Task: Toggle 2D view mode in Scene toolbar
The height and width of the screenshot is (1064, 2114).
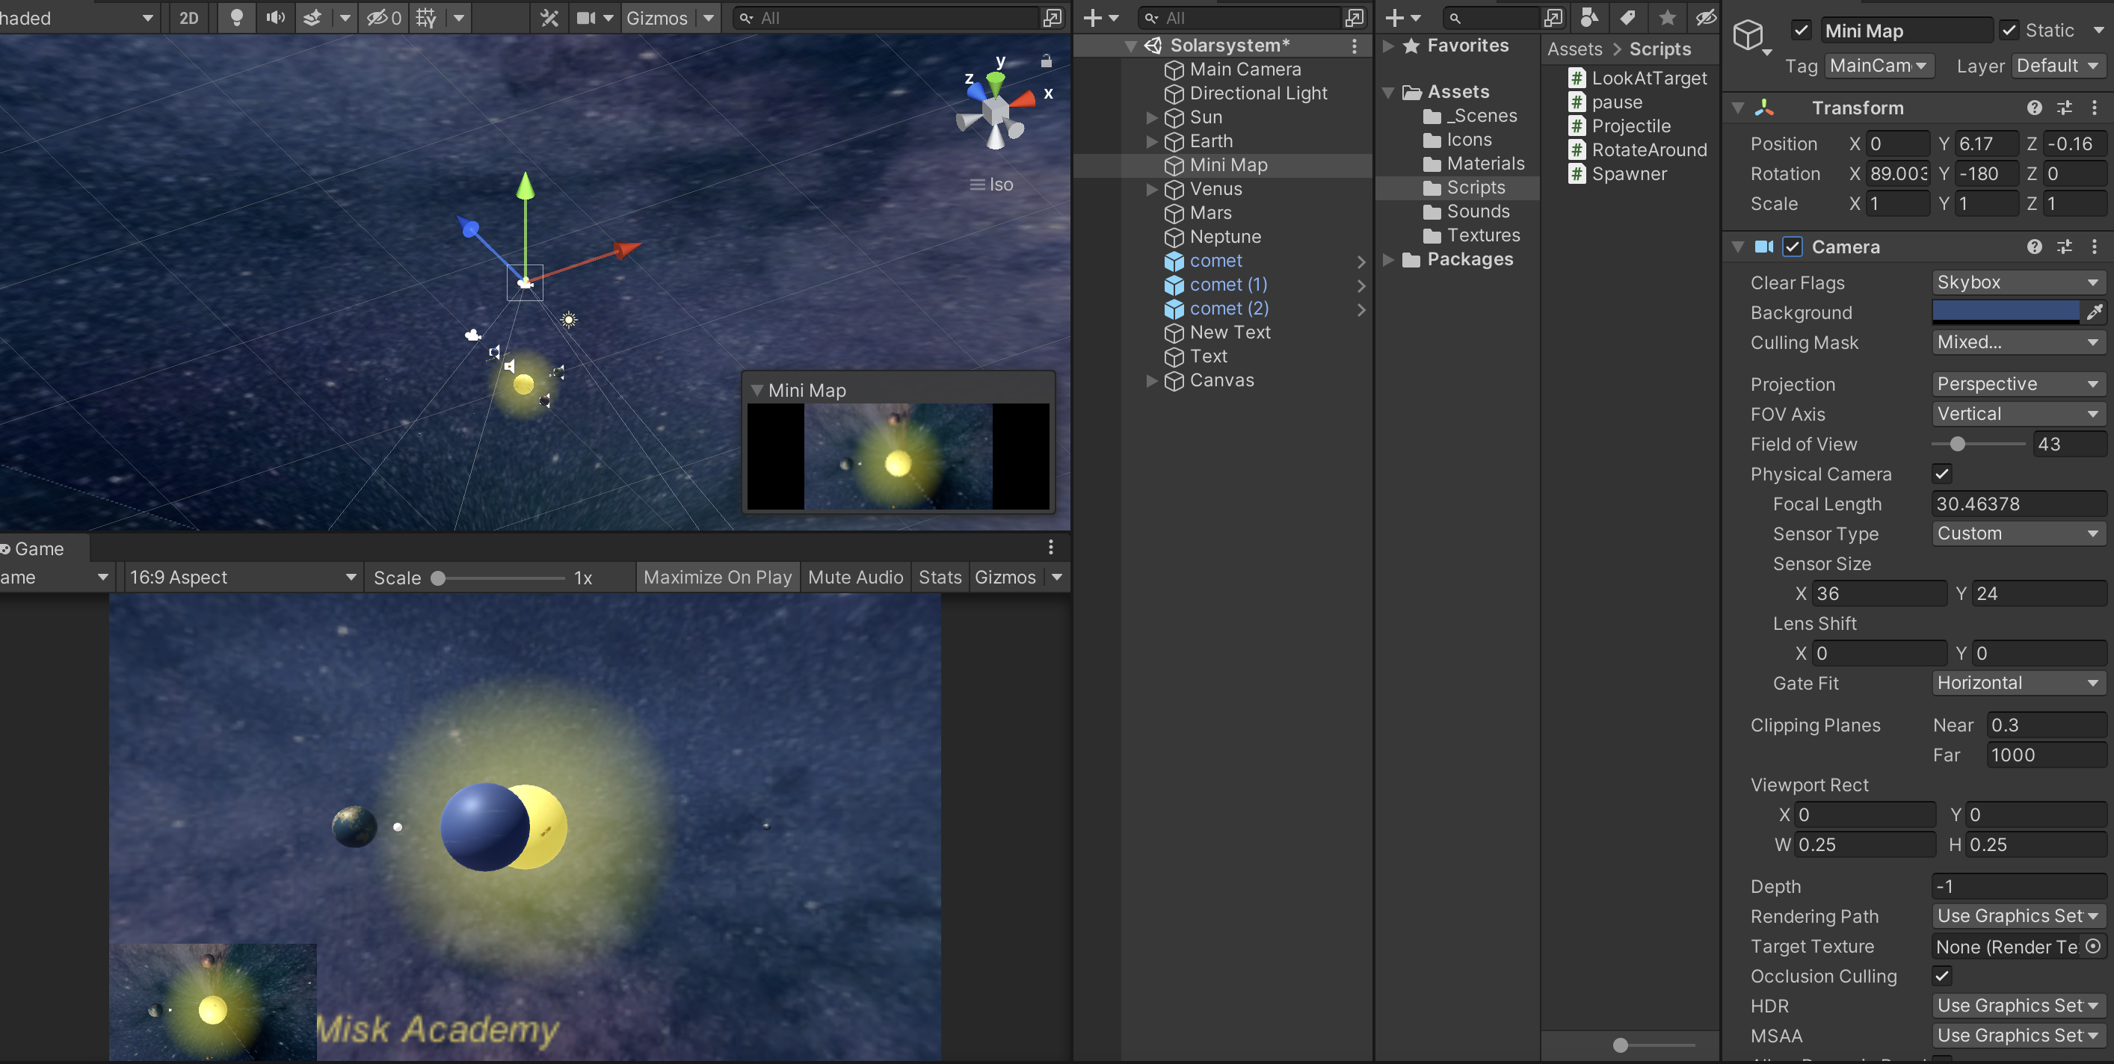Action: tap(188, 18)
